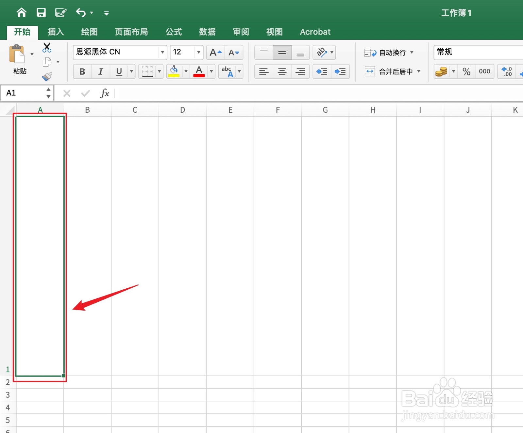Apply yellow fill color bucket
Screen dimensions: 523x433
(x=174, y=72)
